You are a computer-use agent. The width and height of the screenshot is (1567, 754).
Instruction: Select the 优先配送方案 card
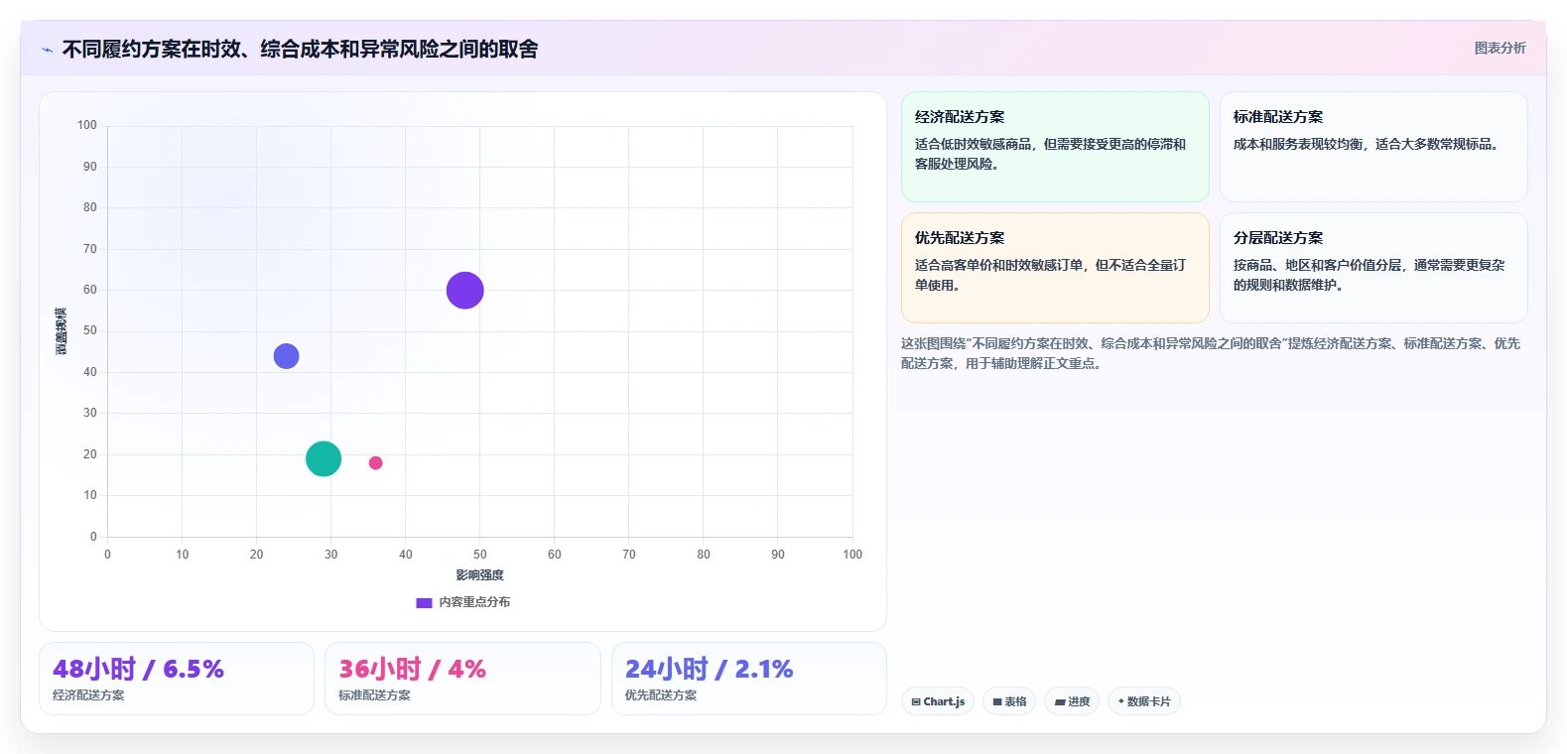1055,268
